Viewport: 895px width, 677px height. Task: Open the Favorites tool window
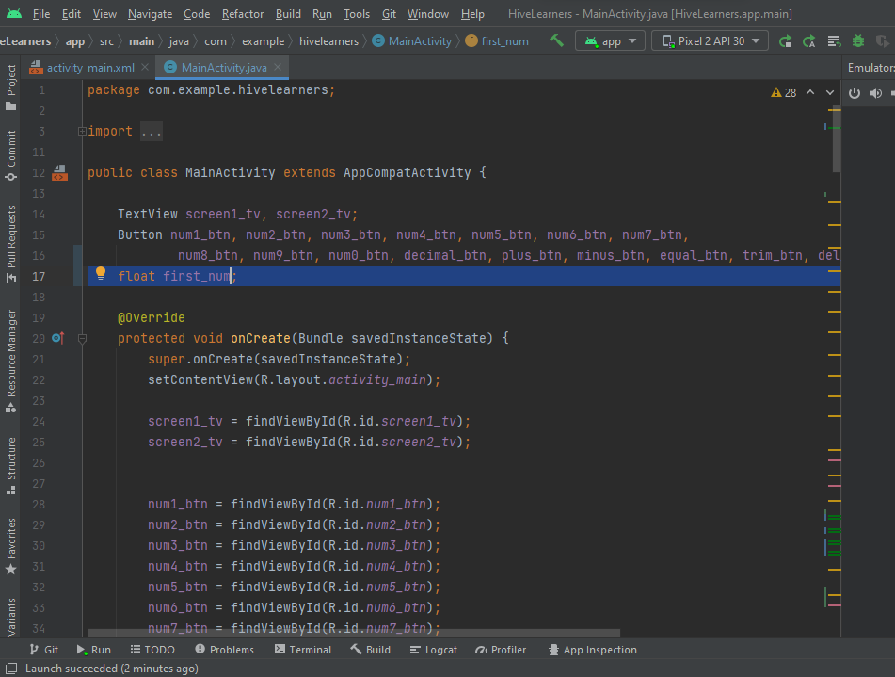point(11,546)
